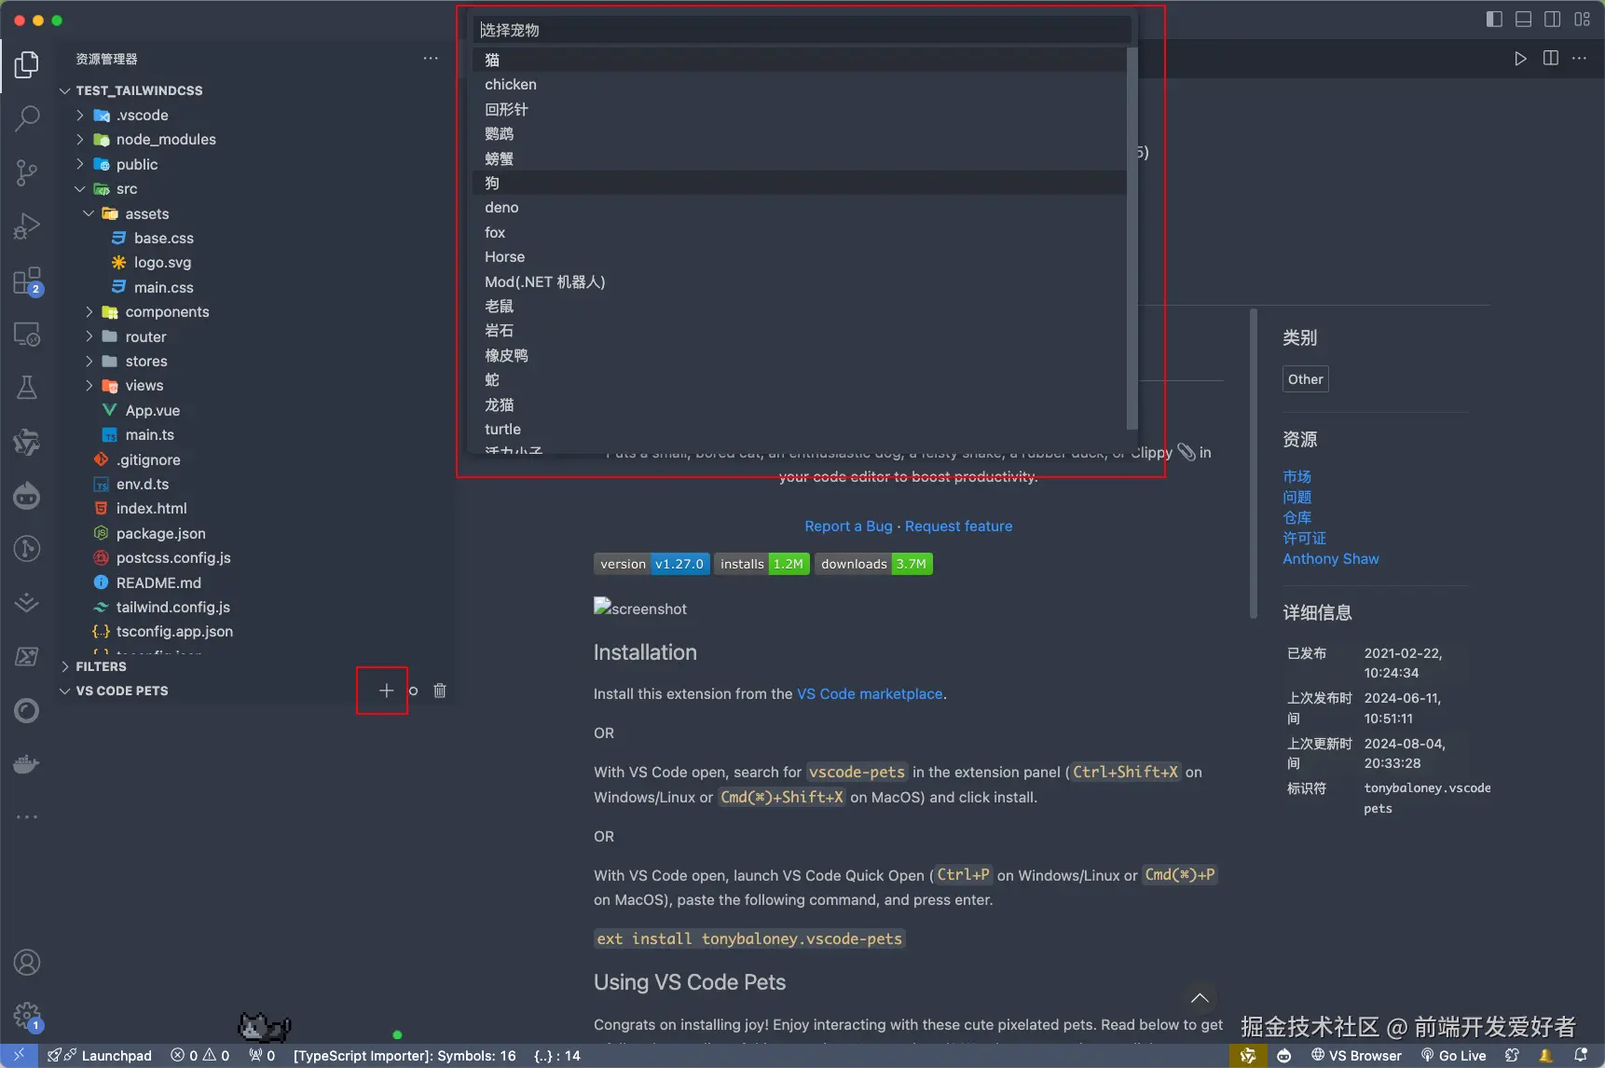Open Customize Layout menu
1605x1068 pixels.
(x=1583, y=19)
